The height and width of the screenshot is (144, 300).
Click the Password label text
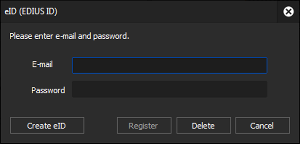[x=48, y=90]
